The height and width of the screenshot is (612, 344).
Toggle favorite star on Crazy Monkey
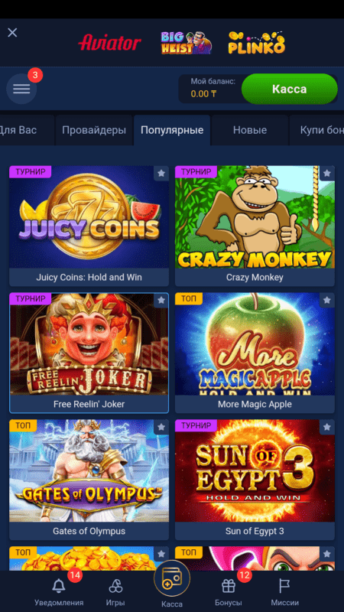[x=327, y=174]
